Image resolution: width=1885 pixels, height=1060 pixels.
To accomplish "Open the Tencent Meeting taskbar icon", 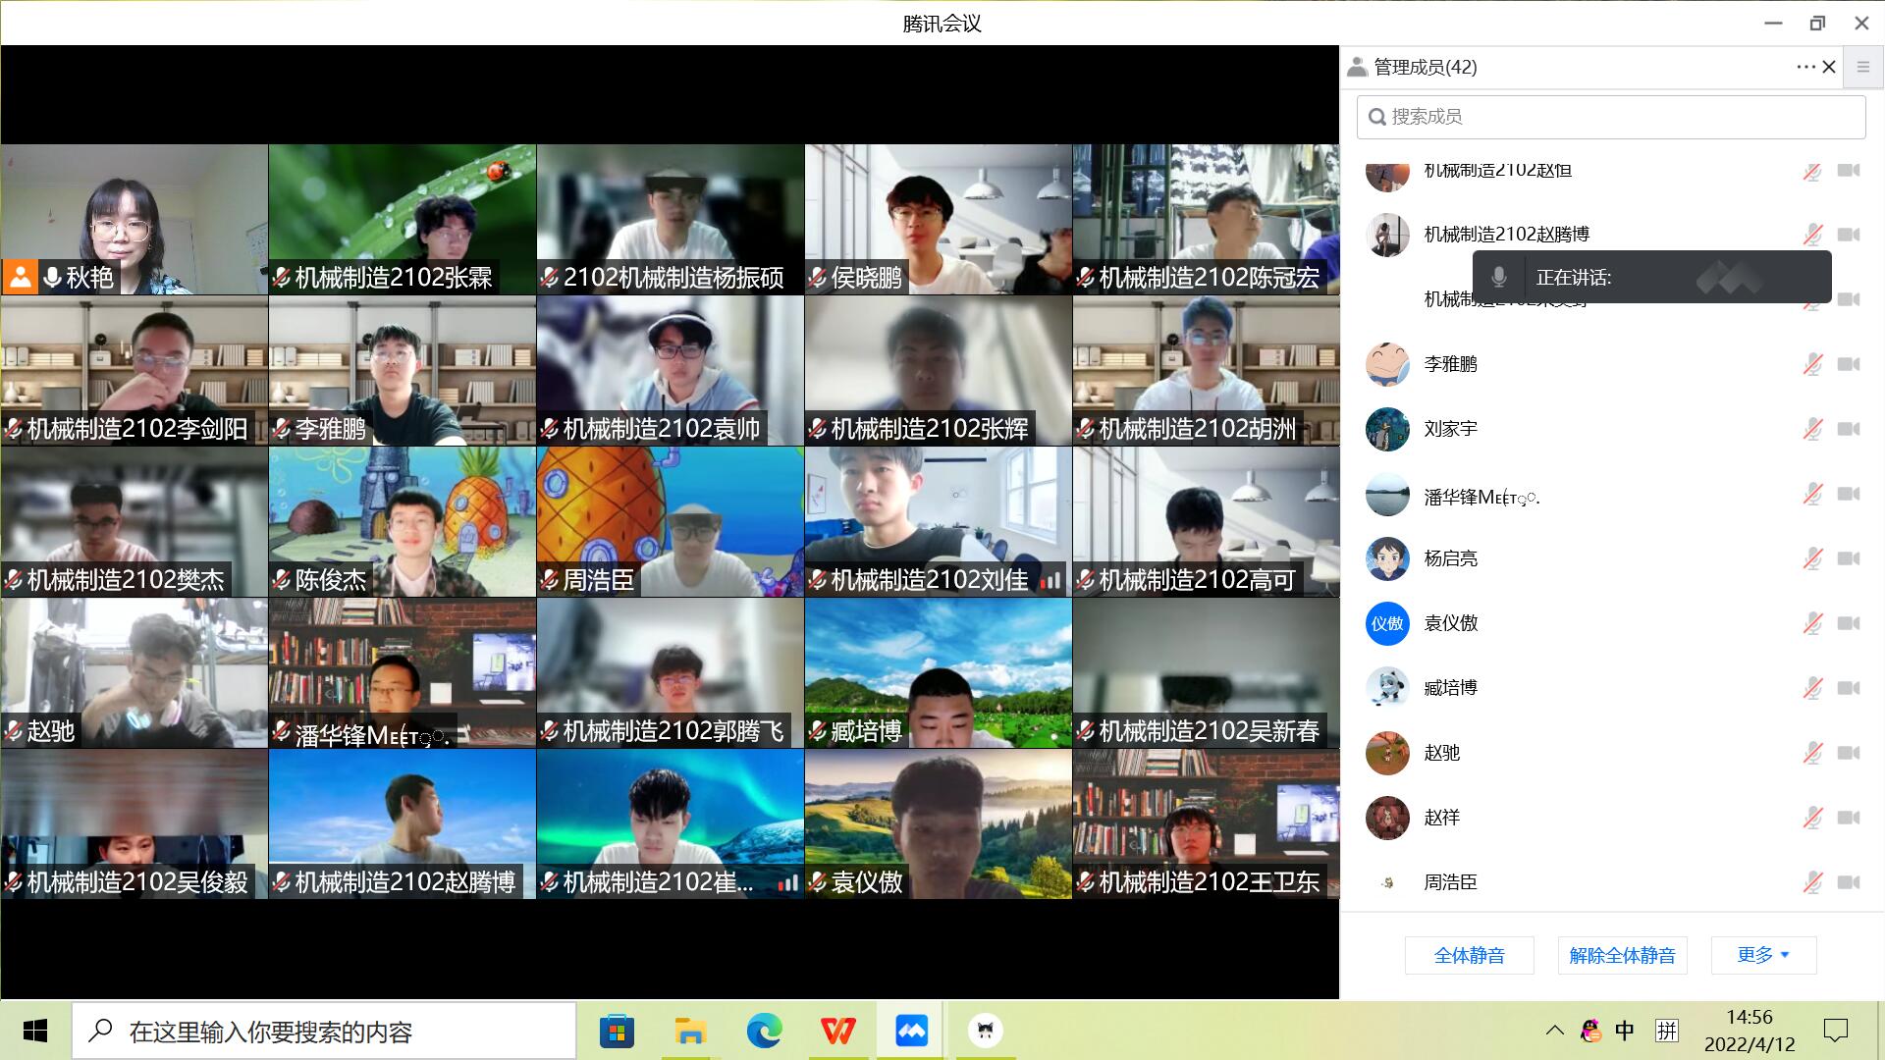I will (x=911, y=1031).
